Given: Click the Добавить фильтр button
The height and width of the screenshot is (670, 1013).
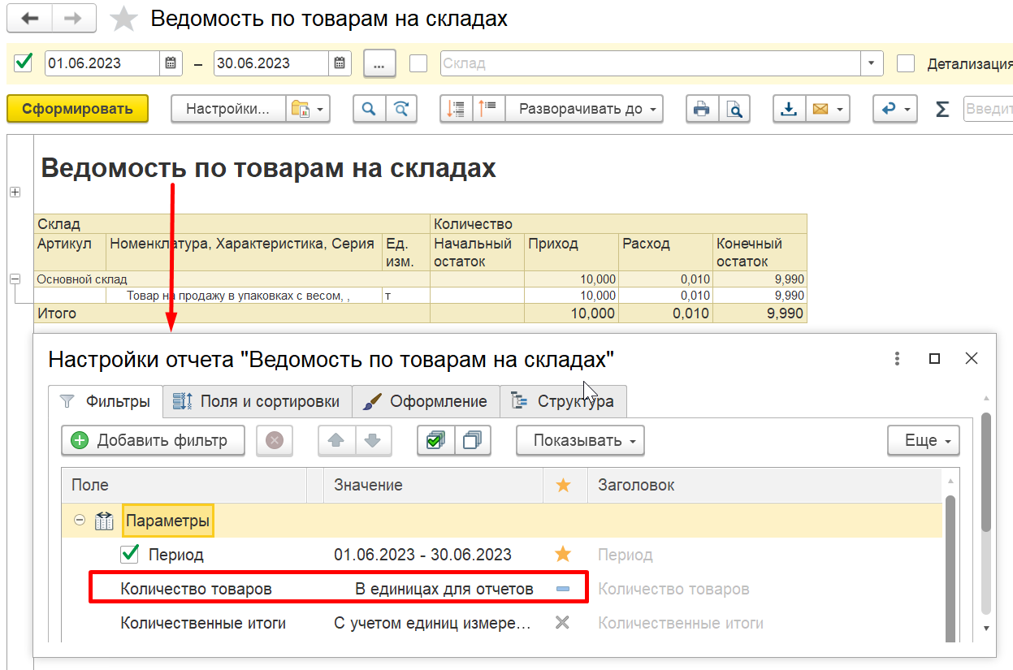Looking at the screenshot, I should (x=153, y=441).
